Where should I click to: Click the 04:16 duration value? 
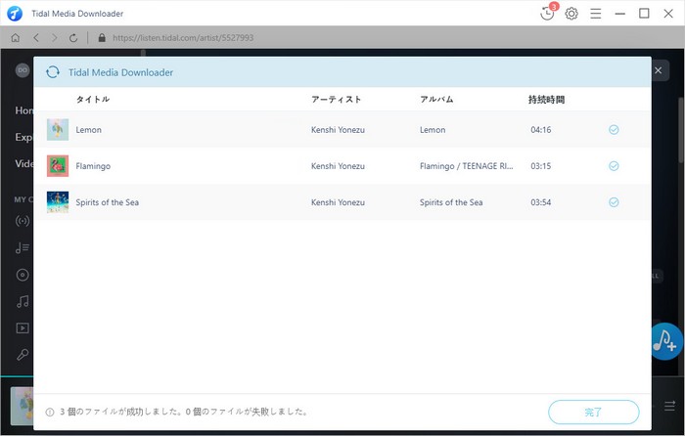coord(541,130)
